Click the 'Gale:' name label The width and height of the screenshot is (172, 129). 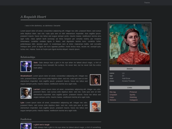(36, 62)
